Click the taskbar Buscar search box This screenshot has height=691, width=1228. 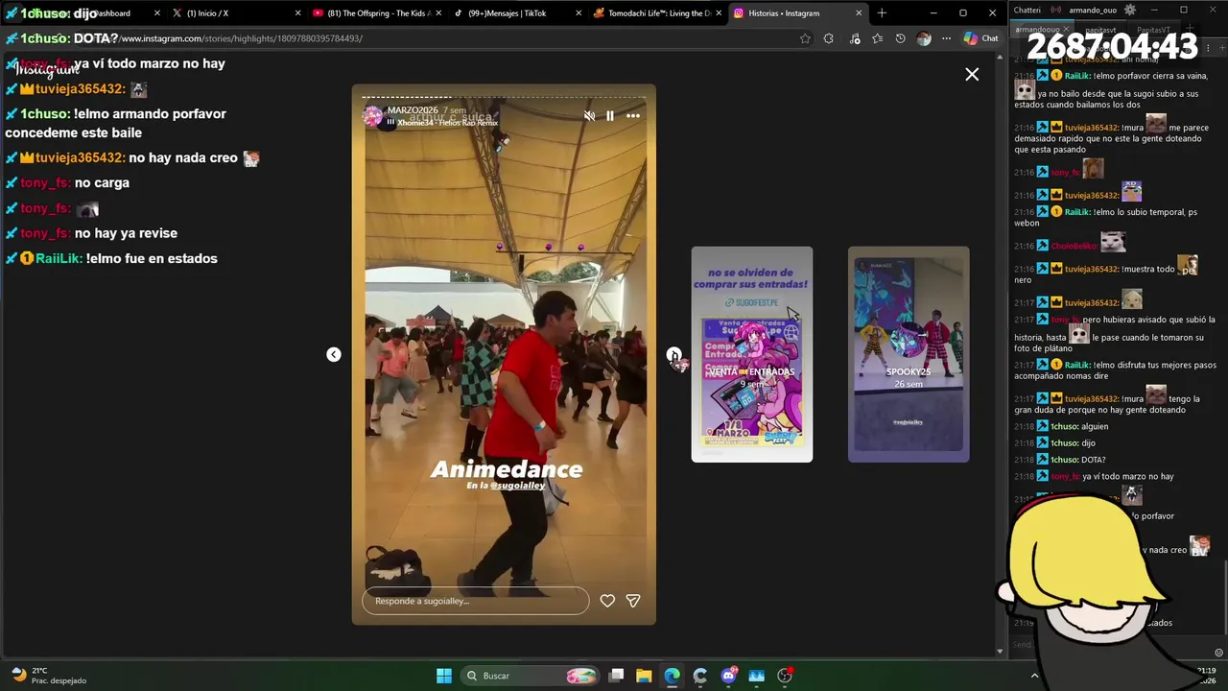pyautogui.click(x=531, y=676)
